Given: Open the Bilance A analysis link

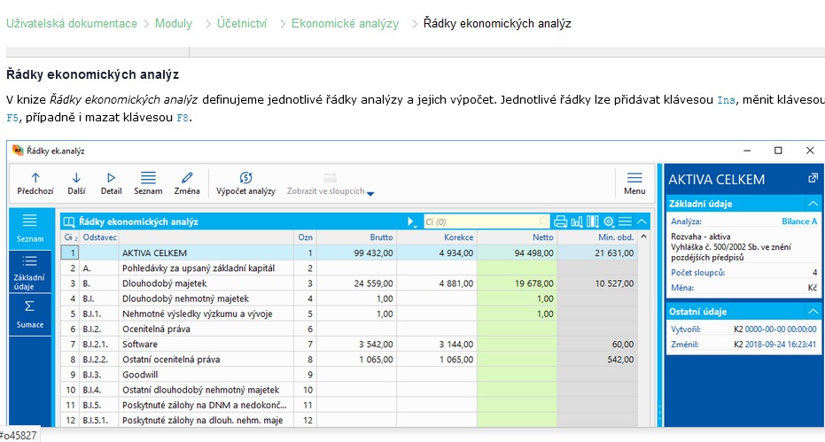Looking at the screenshot, I should pos(799,221).
